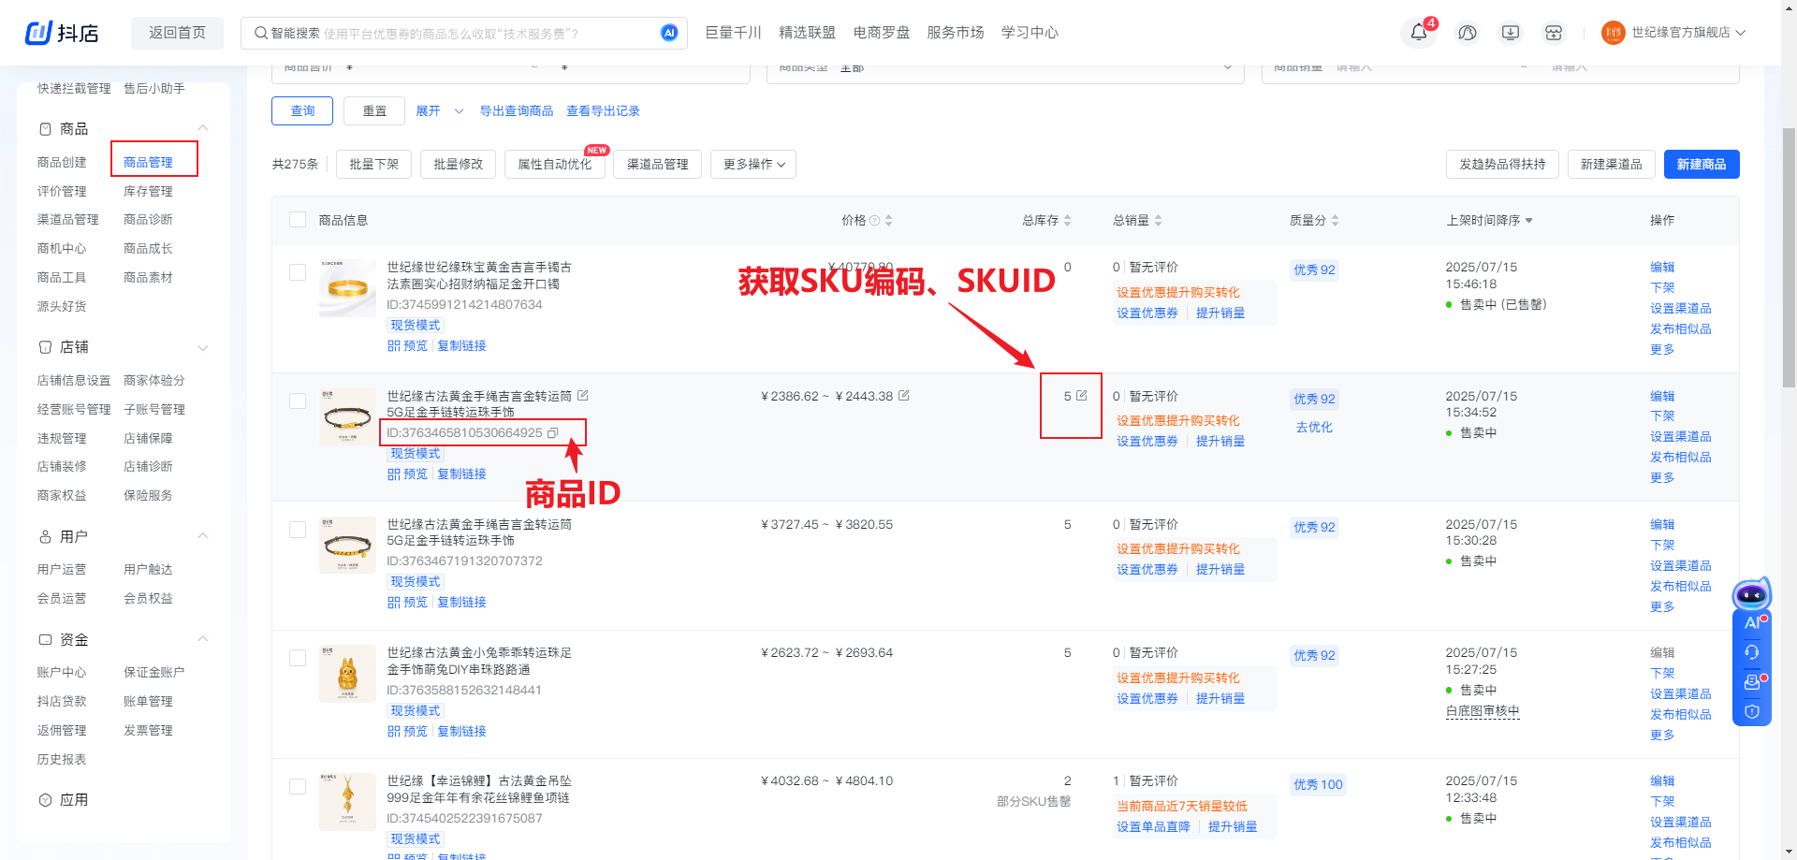Open the floating AI robot assistant
The height and width of the screenshot is (860, 1797).
click(x=1751, y=595)
